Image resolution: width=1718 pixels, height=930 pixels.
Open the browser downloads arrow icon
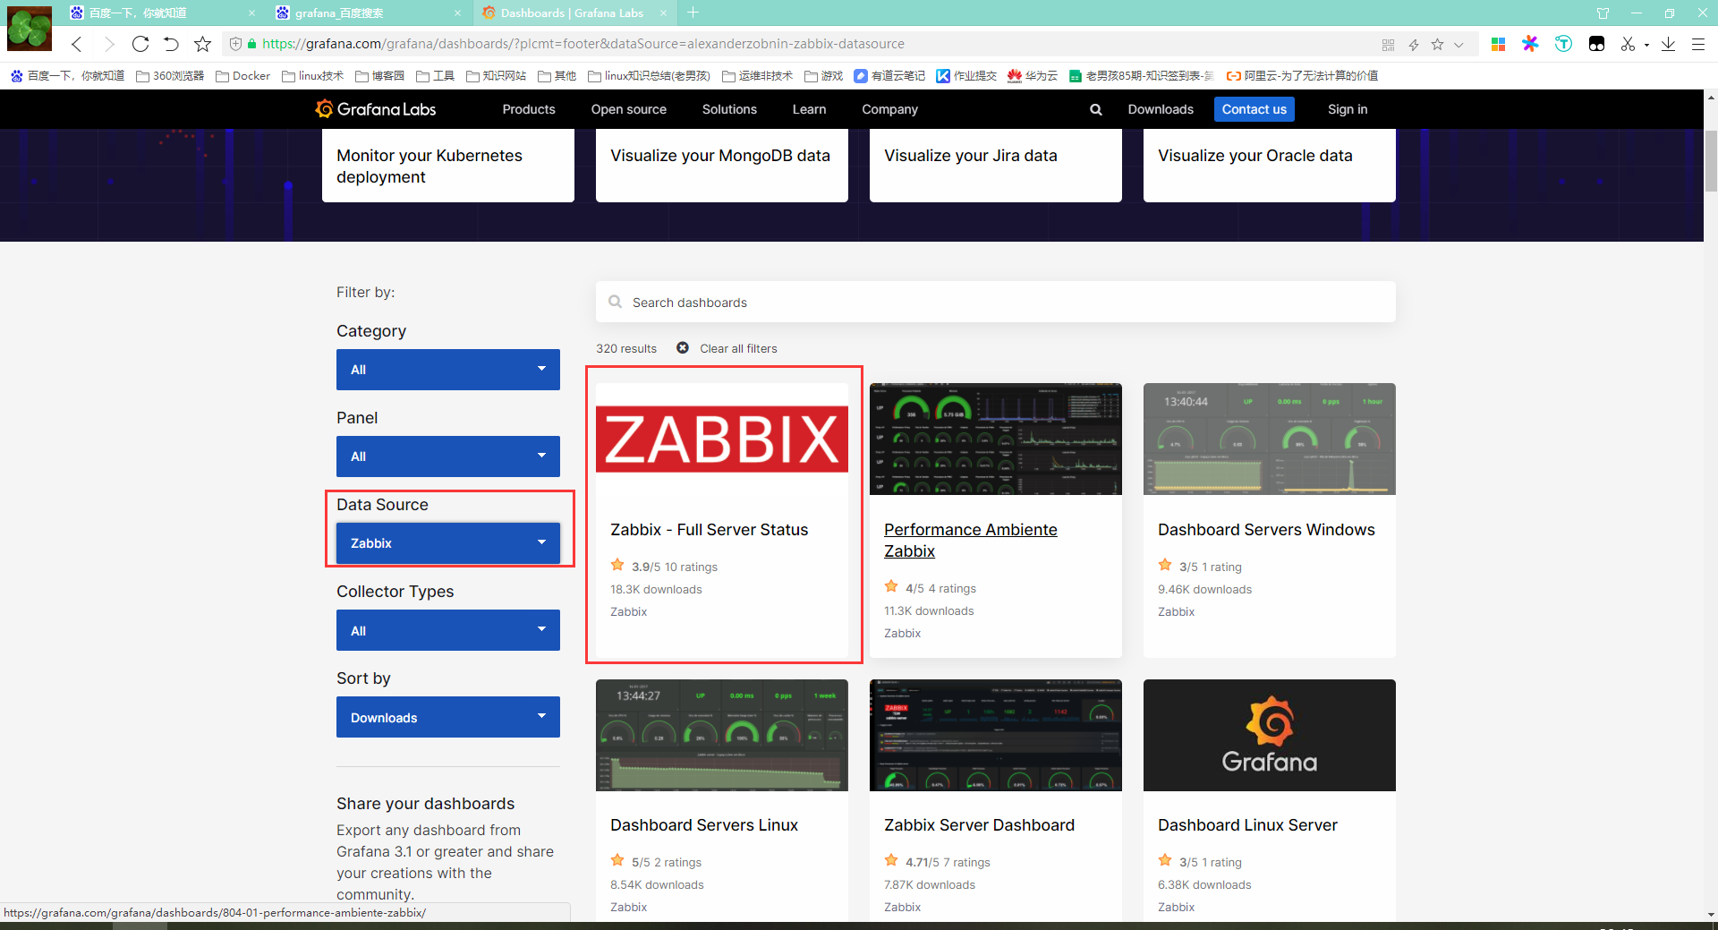point(1668,44)
